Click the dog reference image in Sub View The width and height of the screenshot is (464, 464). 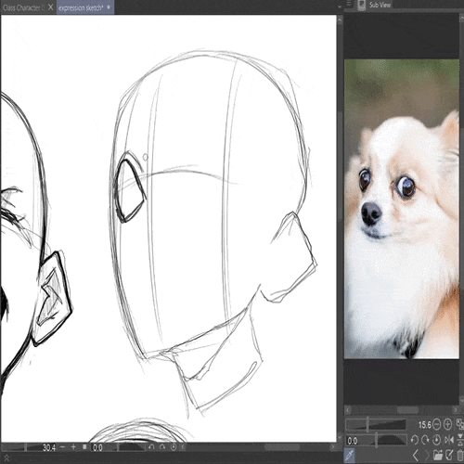[x=402, y=209]
